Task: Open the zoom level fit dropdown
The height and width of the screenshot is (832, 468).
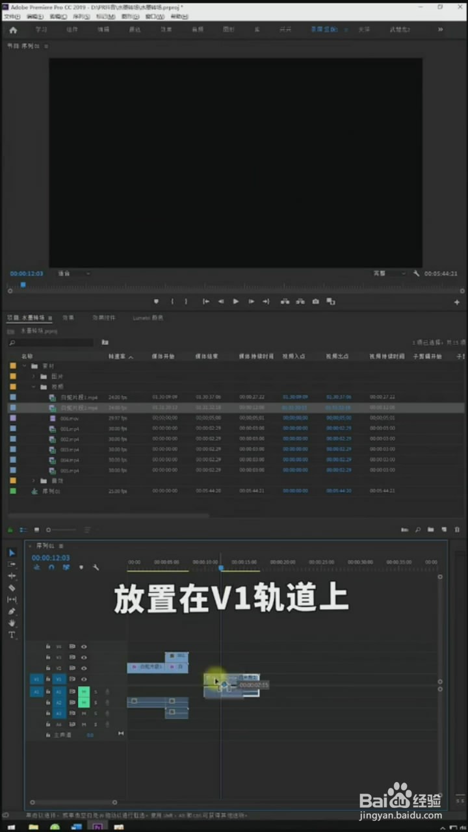Action: (x=73, y=274)
